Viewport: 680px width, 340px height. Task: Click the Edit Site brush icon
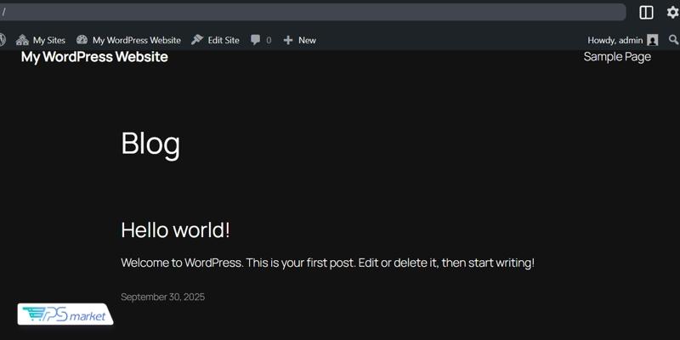[x=197, y=40]
